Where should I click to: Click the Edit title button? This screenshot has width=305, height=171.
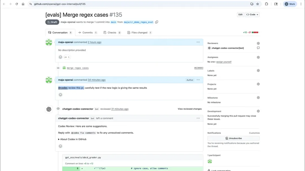pyautogui.click(x=240, y=15)
